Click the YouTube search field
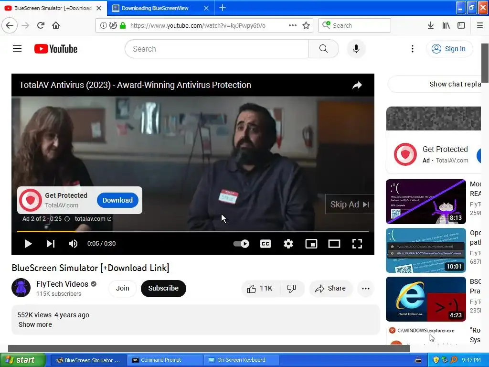Screen dimensions: 489x367 217,49
